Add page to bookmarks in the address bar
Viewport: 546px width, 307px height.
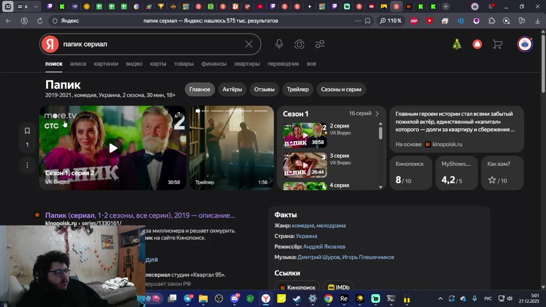(368, 20)
